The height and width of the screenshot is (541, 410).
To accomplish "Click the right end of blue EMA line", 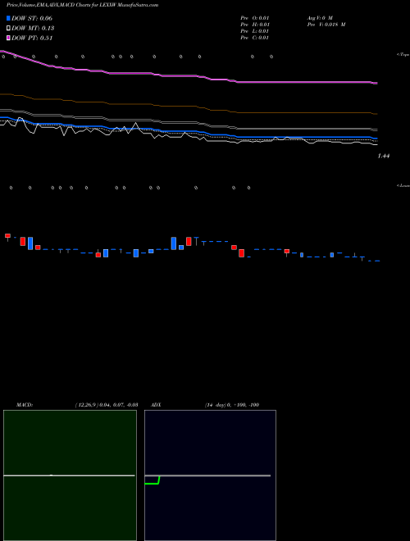I will 376,139.
